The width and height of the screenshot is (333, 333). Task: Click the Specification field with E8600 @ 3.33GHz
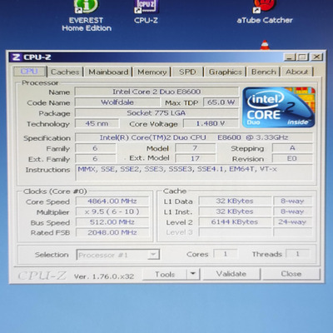[194, 137]
